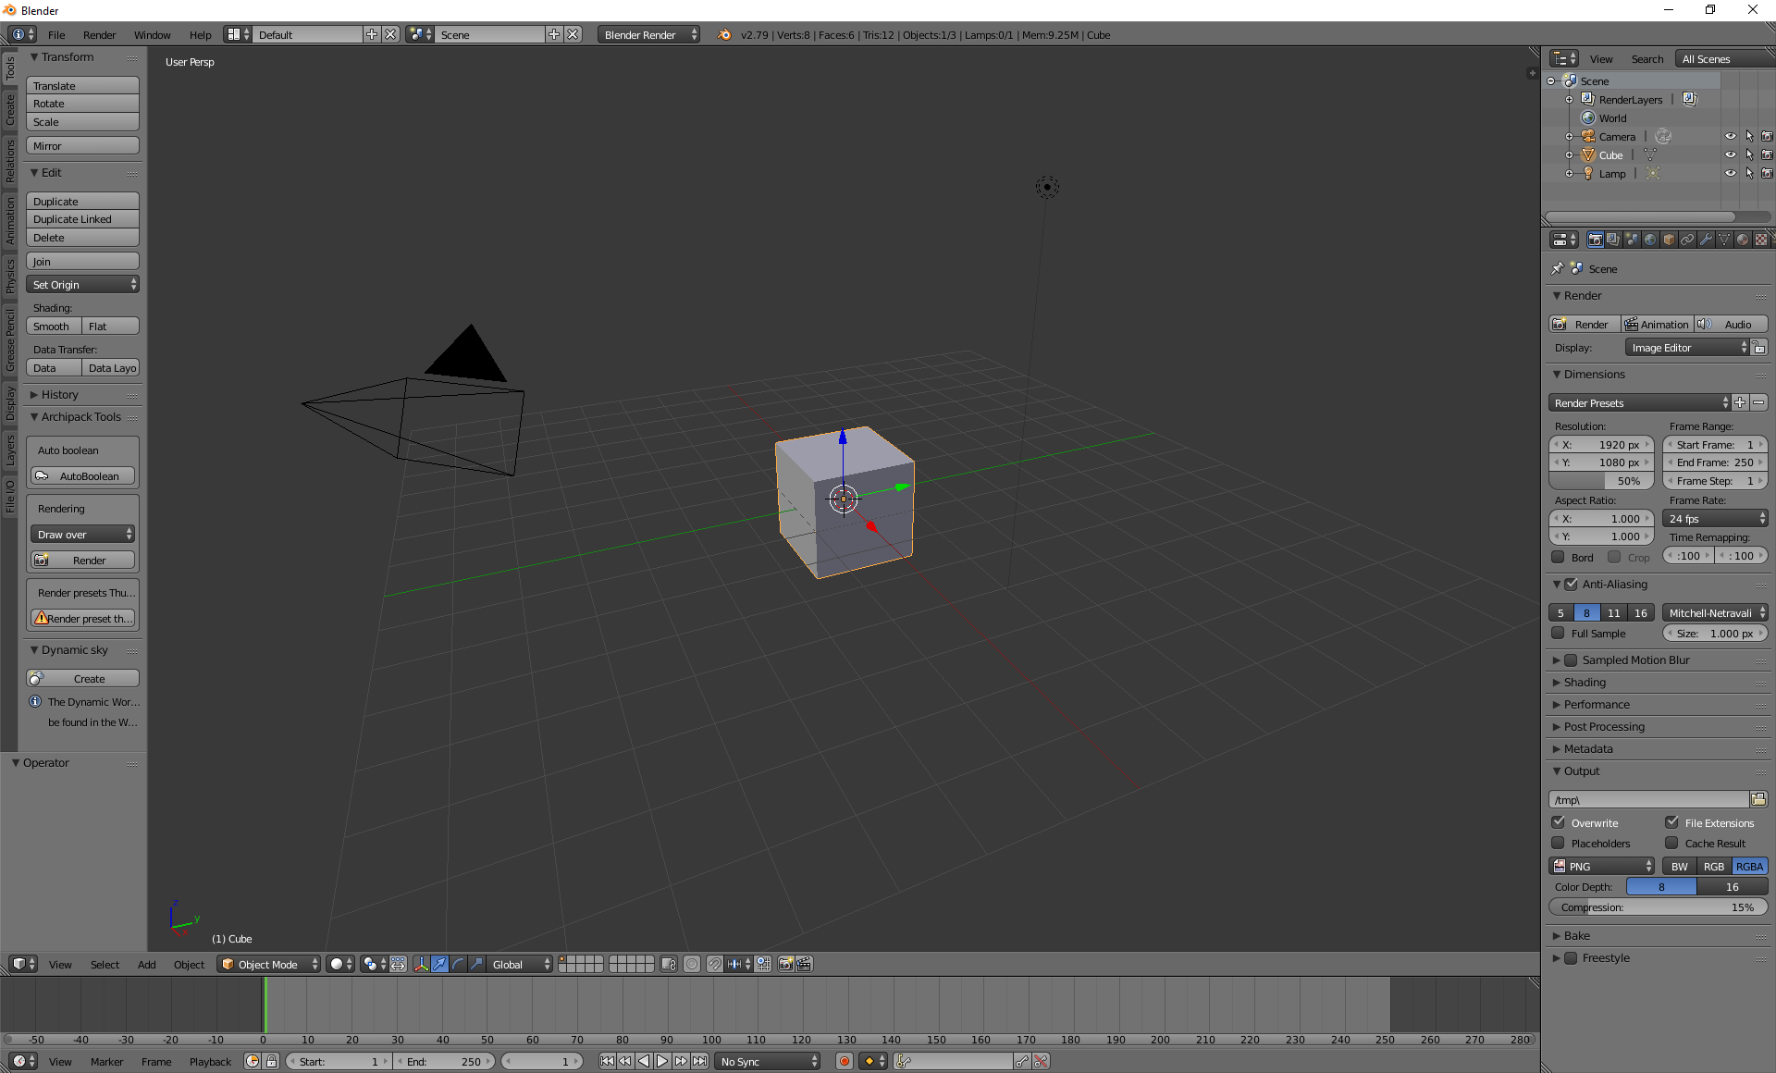Viewport: 1776px width, 1073px height.
Task: Open the File menu
Action: click(x=56, y=34)
